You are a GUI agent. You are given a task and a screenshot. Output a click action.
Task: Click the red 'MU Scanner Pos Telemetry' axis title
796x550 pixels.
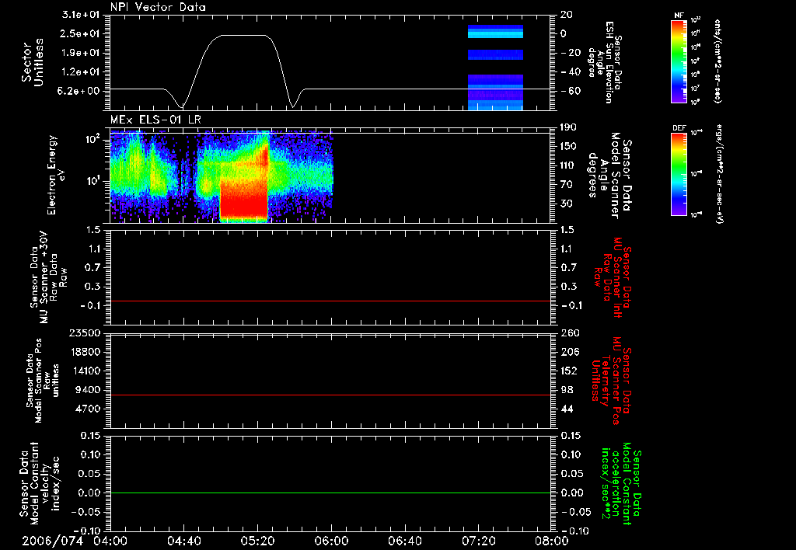coord(611,381)
